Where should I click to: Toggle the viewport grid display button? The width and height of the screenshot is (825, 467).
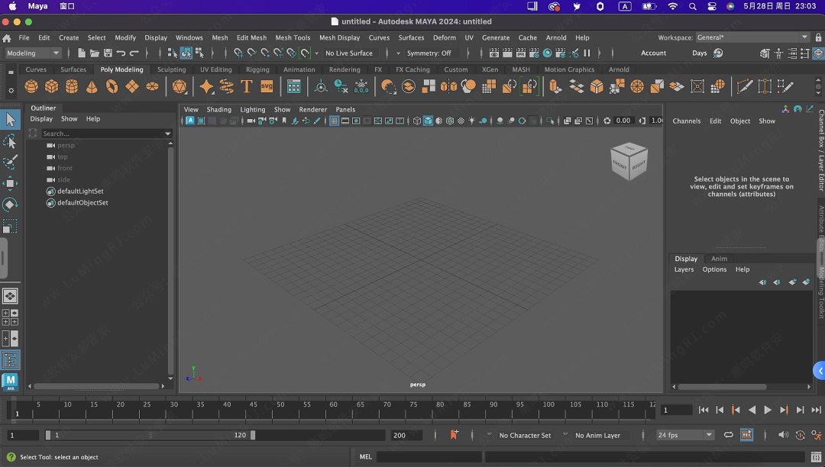pos(335,121)
